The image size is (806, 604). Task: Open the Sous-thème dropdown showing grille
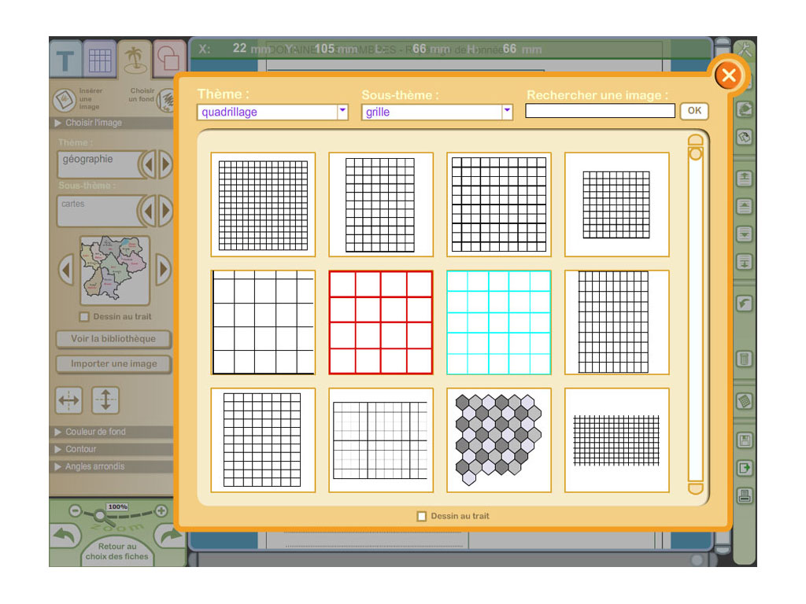click(507, 112)
